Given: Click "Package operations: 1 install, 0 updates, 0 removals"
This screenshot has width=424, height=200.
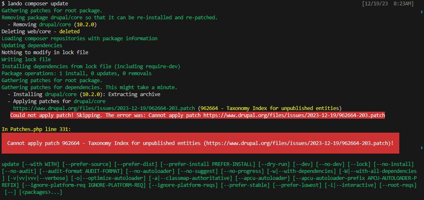Looking at the screenshot, I should tap(77, 73).
